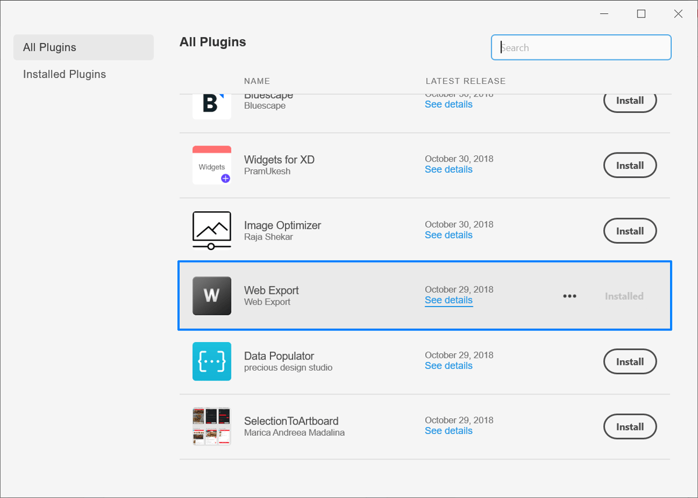
Task: Install the Bluescape plugin
Action: click(x=630, y=100)
